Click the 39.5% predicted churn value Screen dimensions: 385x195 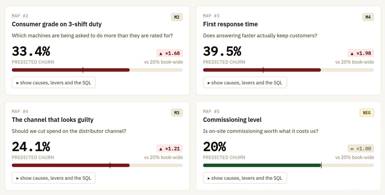222,51
